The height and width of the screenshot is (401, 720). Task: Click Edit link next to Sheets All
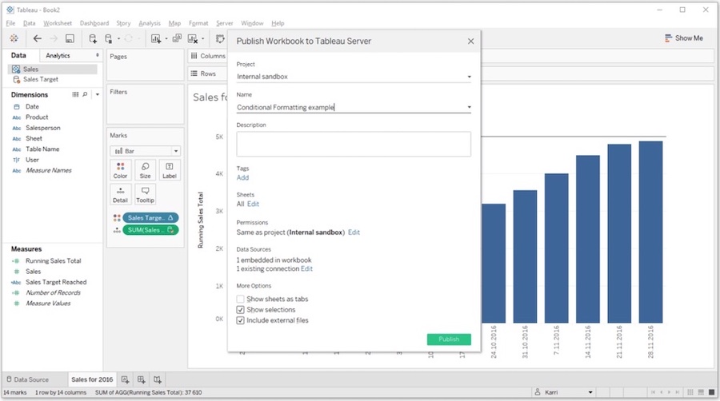[x=253, y=204]
